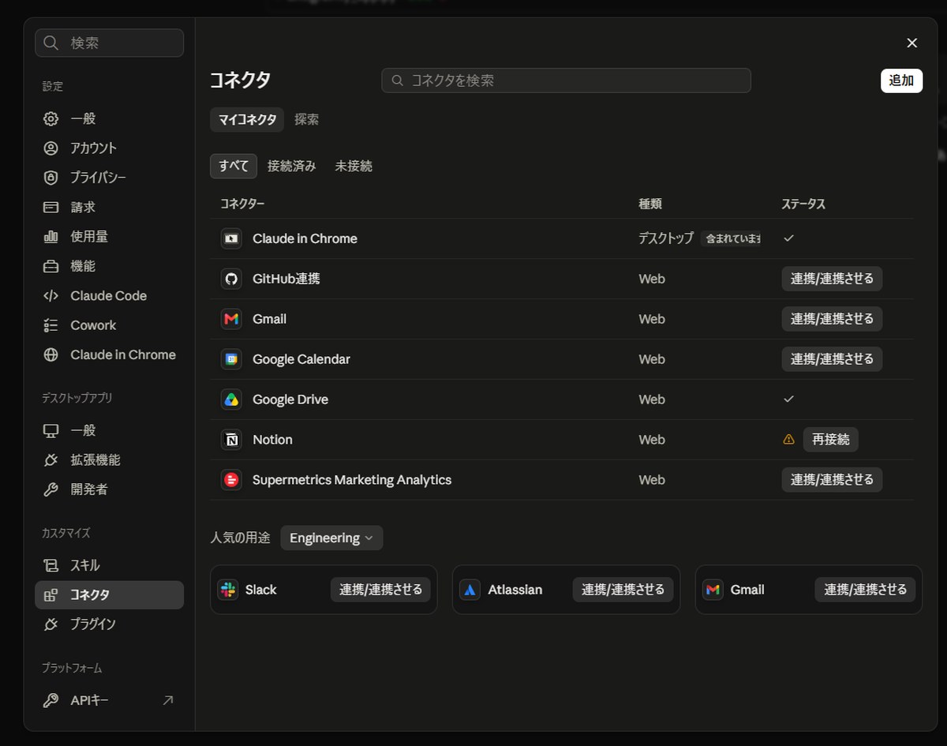The image size is (947, 746).
Task: Click the Google Drive logo icon
Action: (231, 399)
